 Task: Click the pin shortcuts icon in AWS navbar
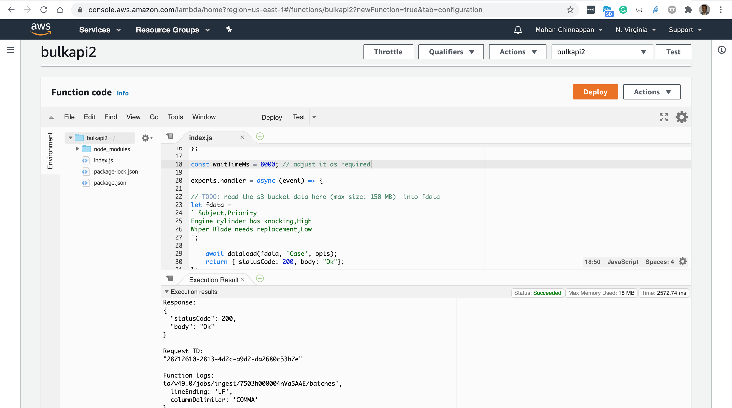coord(229,29)
